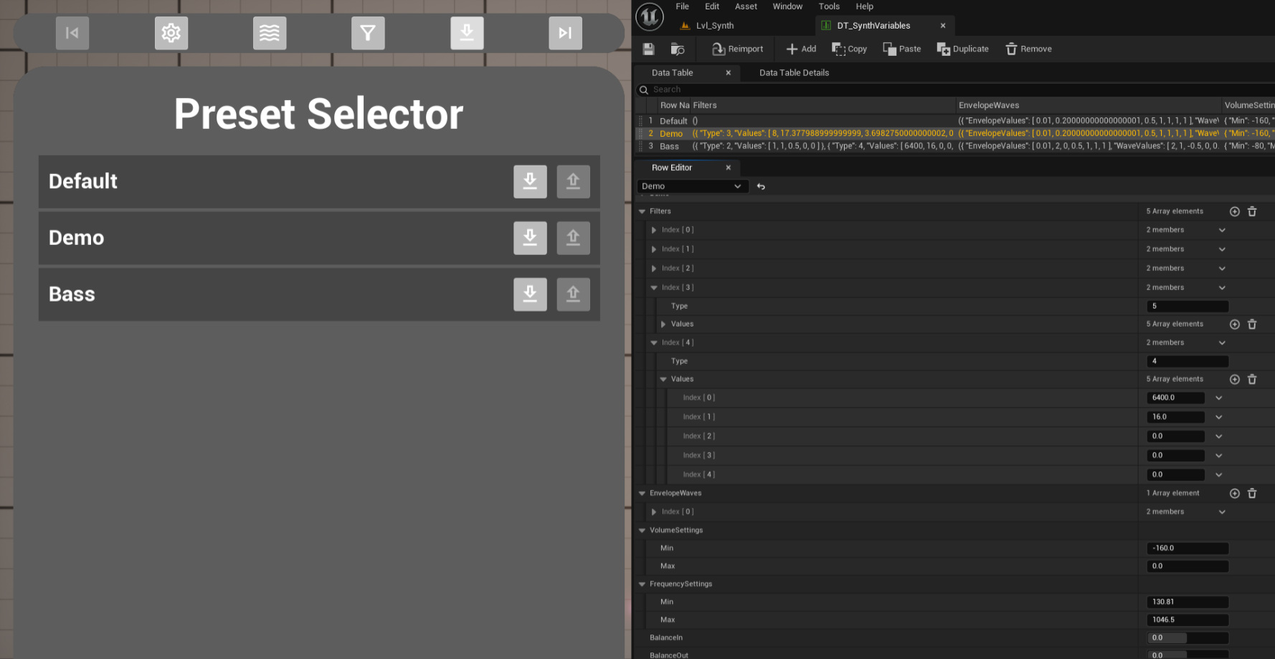Adjust the BalanceOut slider field

(x=1188, y=655)
